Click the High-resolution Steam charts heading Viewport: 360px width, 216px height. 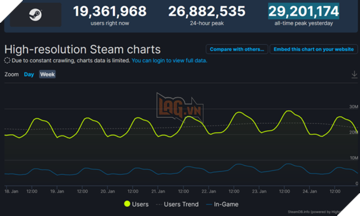tap(82, 49)
